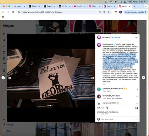Switch to the YouTube browser tab
149x136 pixels.
point(80,6)
